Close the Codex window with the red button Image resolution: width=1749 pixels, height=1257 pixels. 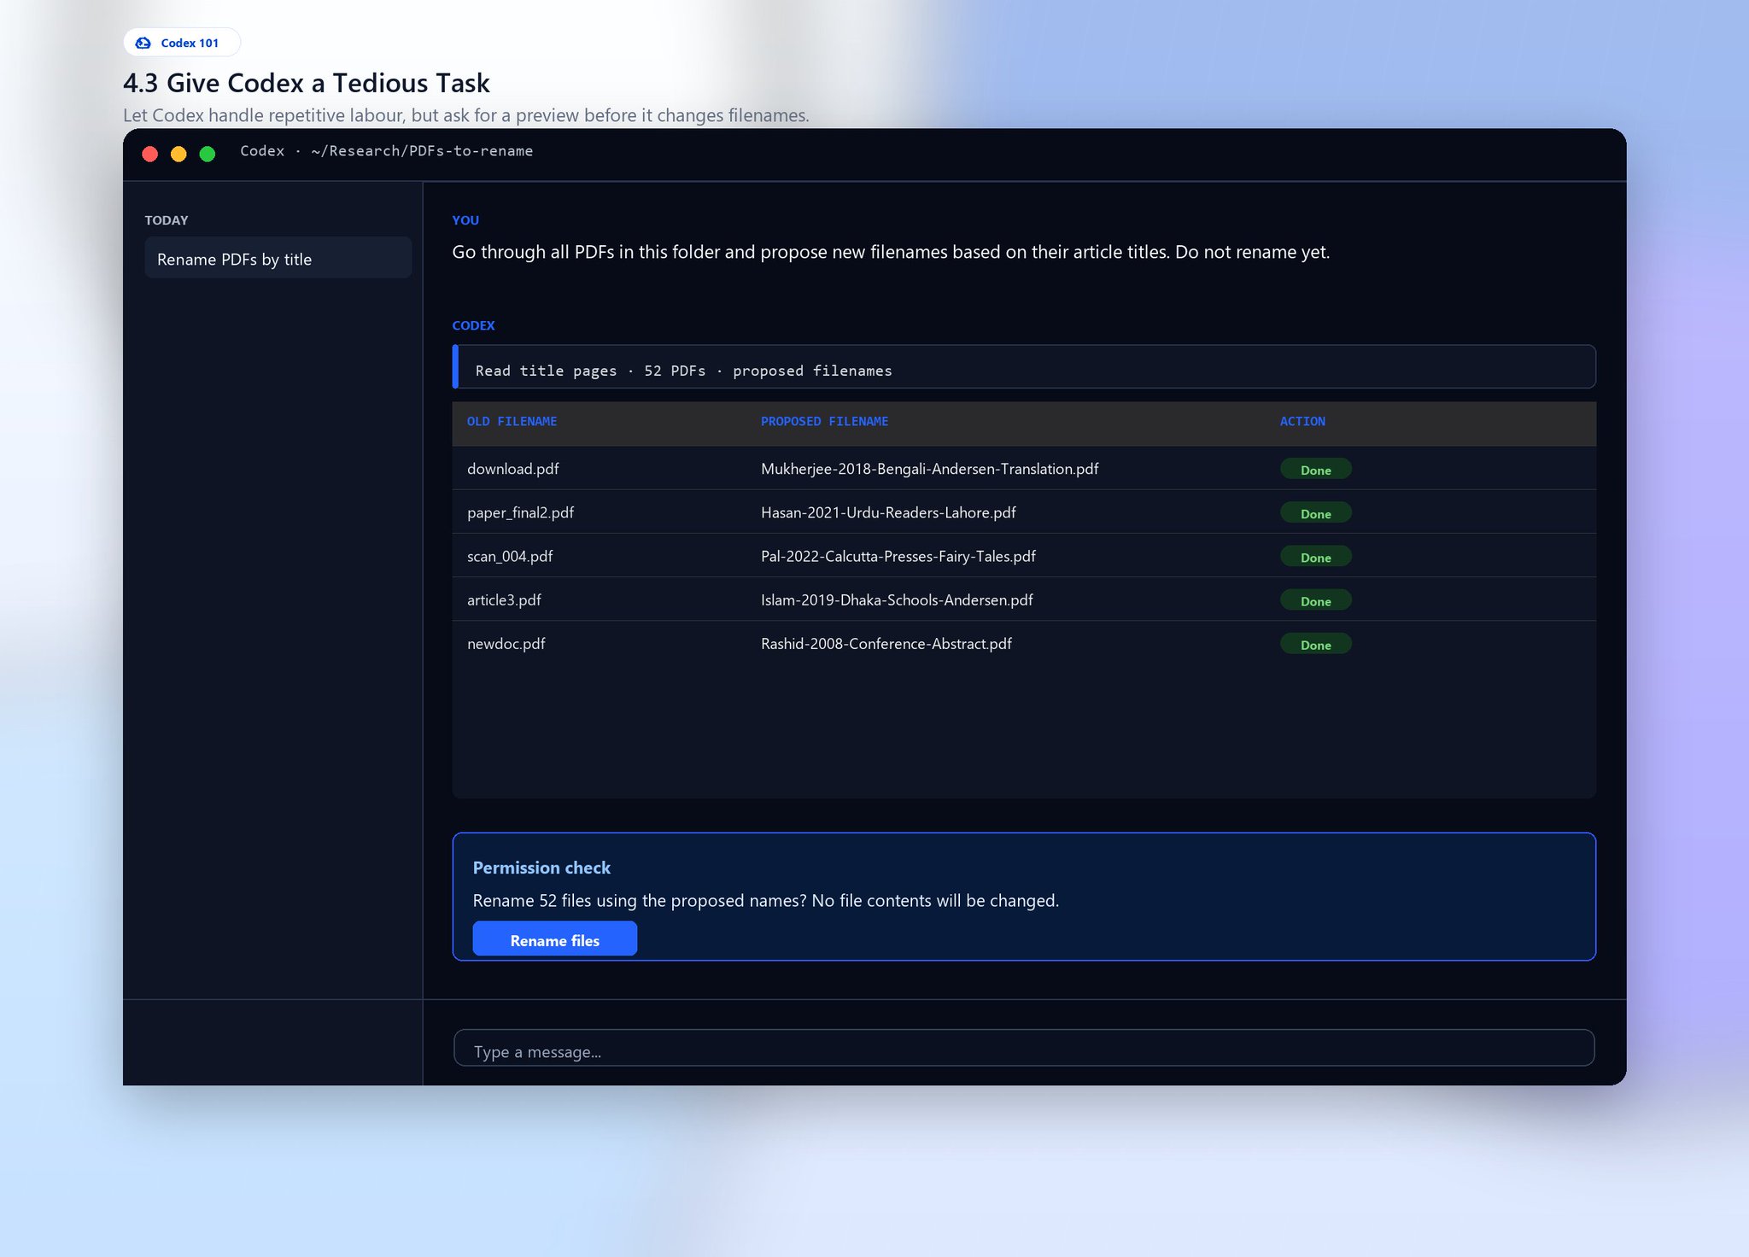150,154
